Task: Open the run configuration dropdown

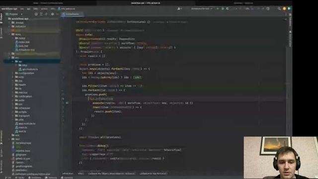Action: tap(202, 9)
